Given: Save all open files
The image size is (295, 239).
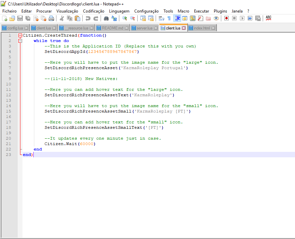Looking at the screenshot, I should point(27,19).
